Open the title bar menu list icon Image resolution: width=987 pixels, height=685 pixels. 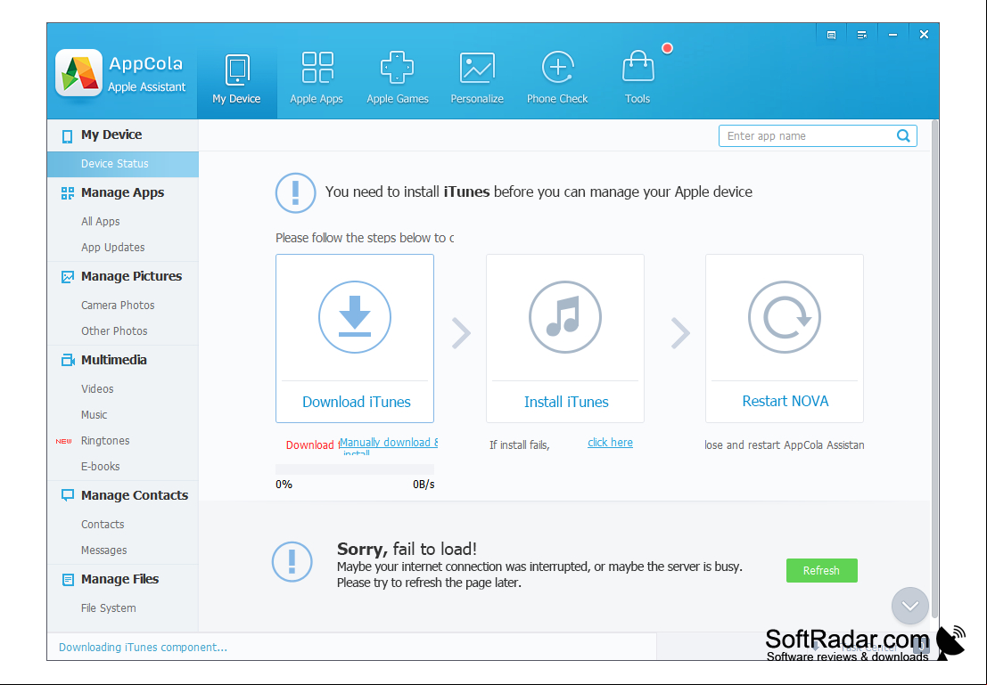[862, 36]
